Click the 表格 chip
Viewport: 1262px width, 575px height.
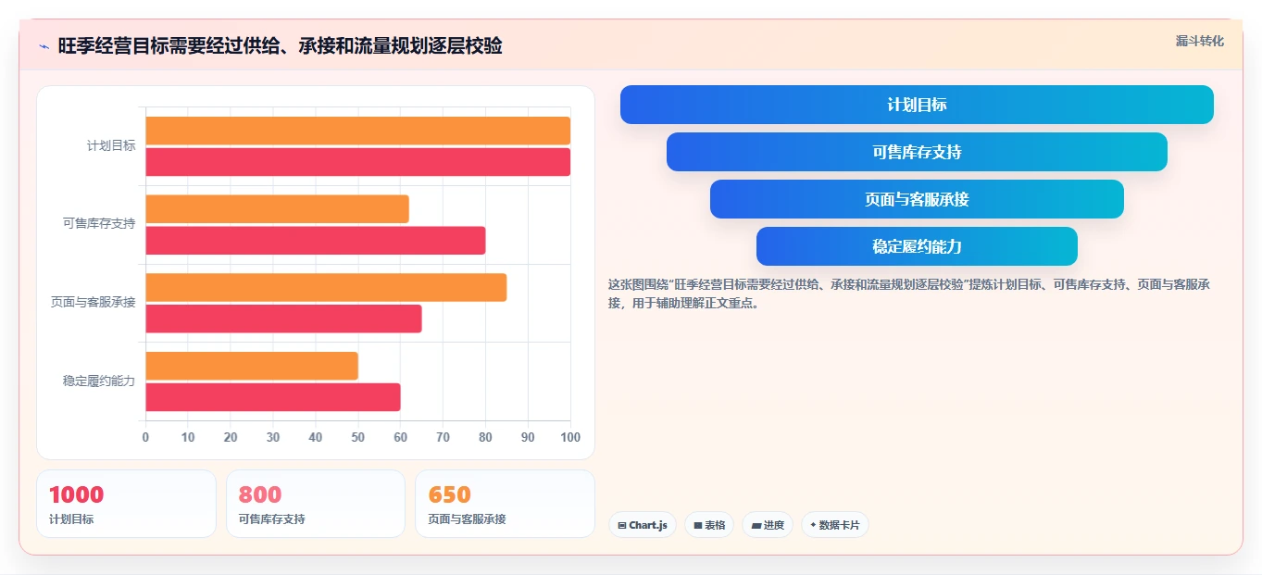point(709,525)
